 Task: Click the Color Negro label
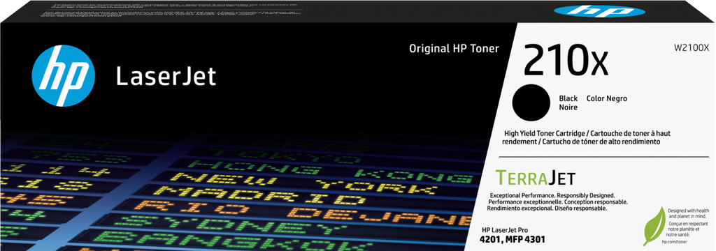click(606, 98)
